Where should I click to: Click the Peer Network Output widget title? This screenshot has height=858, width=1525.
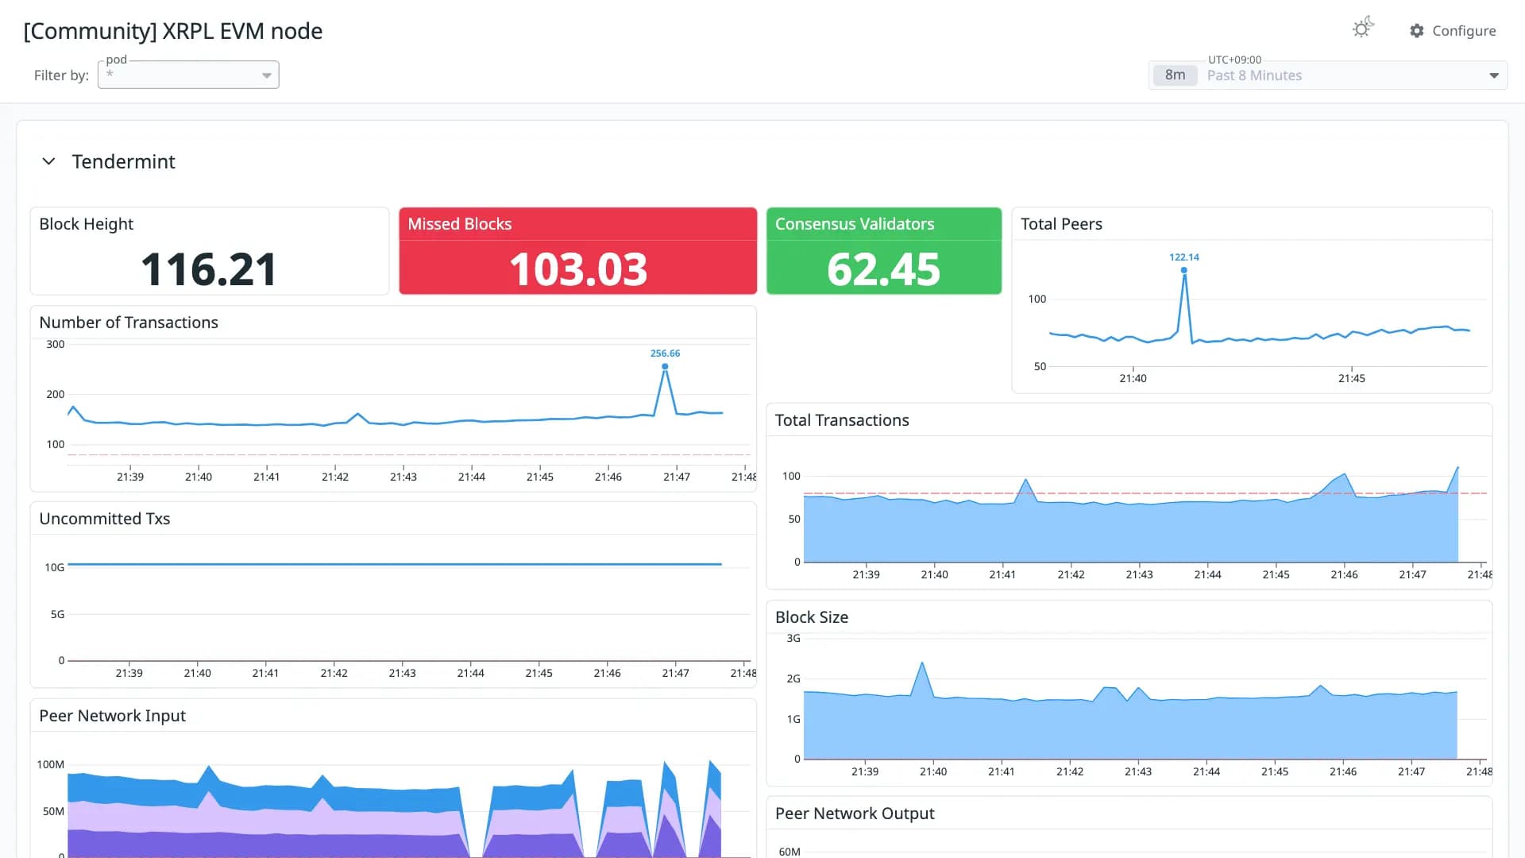tap(855, 814)
